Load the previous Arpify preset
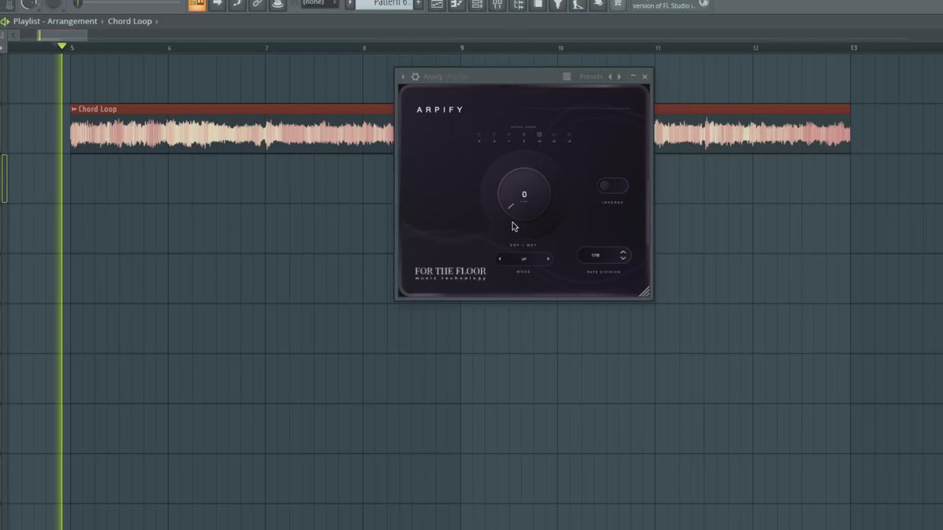Image resolution: width=943 pixels, height=530 pixels. [610, 77]
